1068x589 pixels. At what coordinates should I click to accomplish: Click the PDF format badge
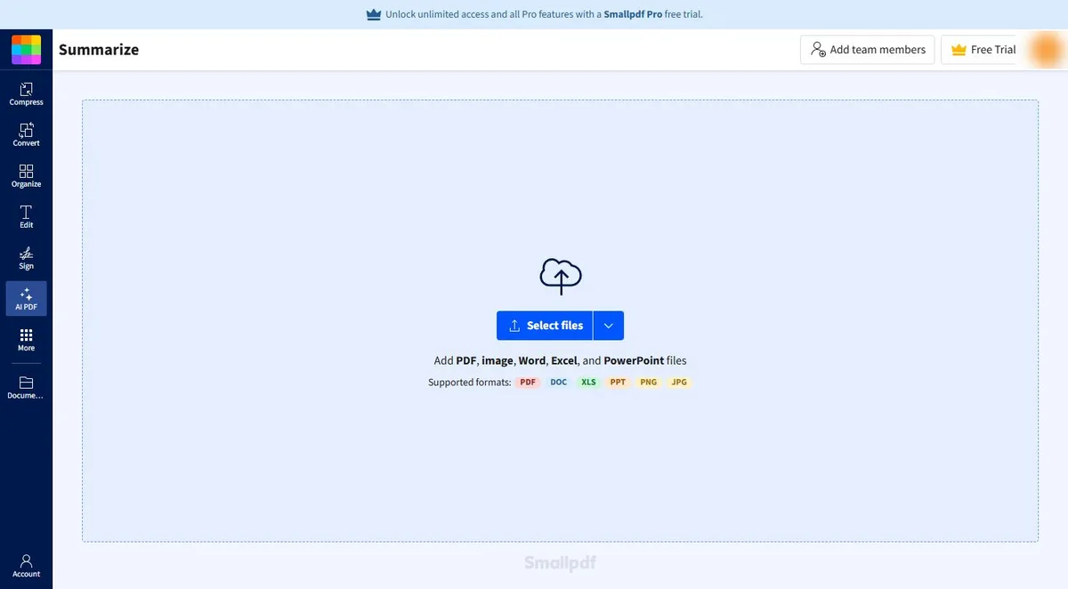[529, 383]
